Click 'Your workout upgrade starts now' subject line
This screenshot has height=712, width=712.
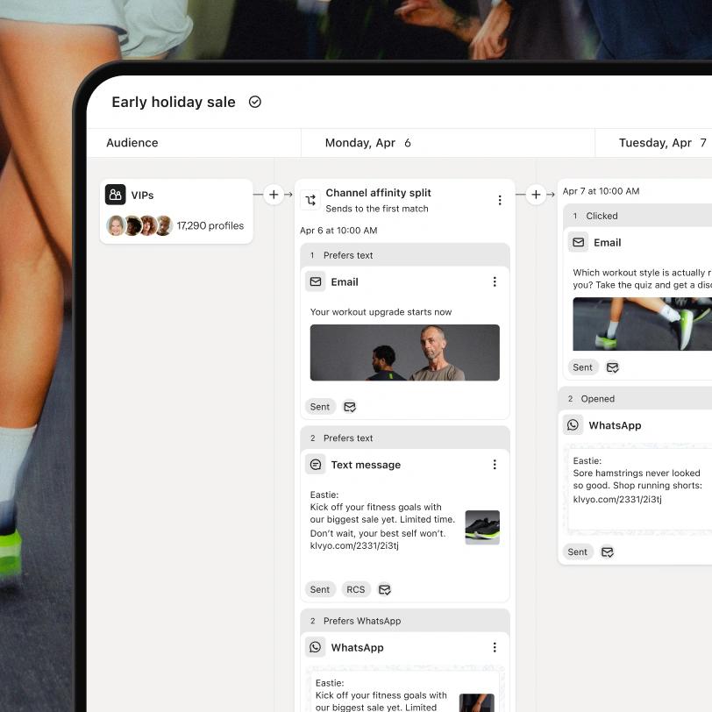381,312
